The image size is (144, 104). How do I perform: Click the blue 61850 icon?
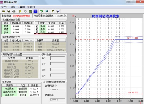point(35,11)
